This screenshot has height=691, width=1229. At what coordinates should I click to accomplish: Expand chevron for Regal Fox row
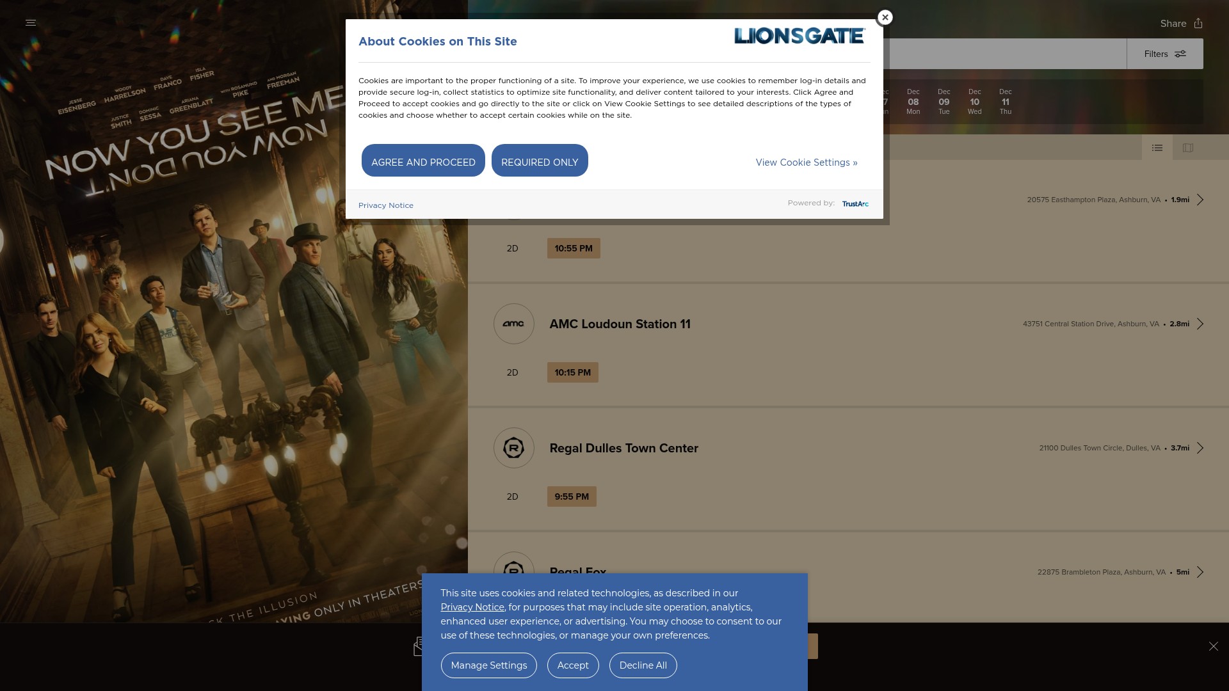(x=1200, y=572)
